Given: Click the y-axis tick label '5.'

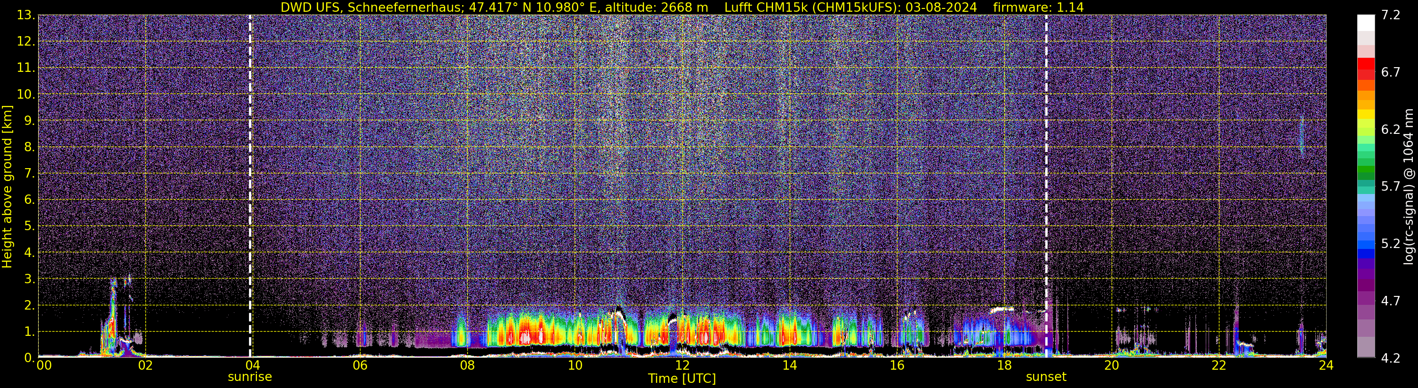Looking at the screenshot, I should pos(30,226).
